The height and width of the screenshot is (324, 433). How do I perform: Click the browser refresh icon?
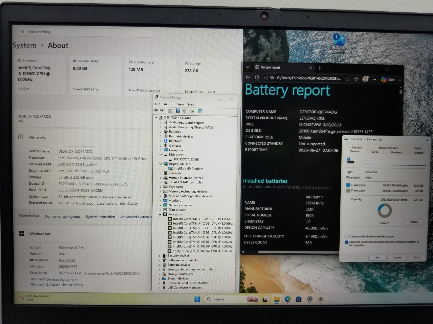pyautogui.click(x=257, y=77)
